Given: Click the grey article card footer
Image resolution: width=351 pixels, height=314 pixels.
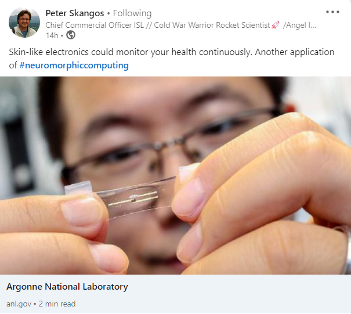Looking at the screenshot, I should click(x=175, y=294).
